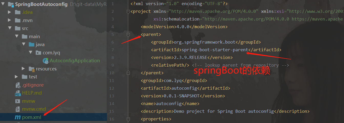This screenshot has height=123, width=344.
Task: Click the java source folder icon
Action: click(x=32, y=45)
